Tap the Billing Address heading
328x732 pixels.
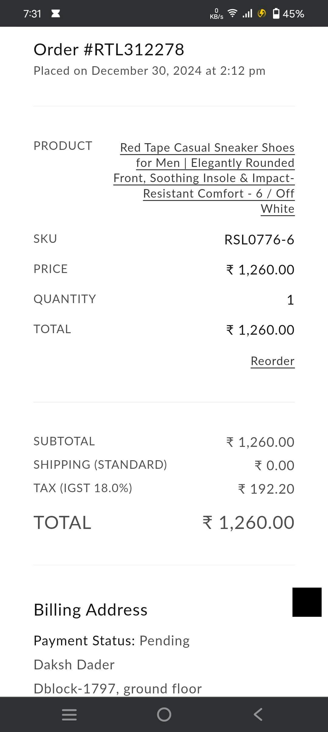point(91,610)
